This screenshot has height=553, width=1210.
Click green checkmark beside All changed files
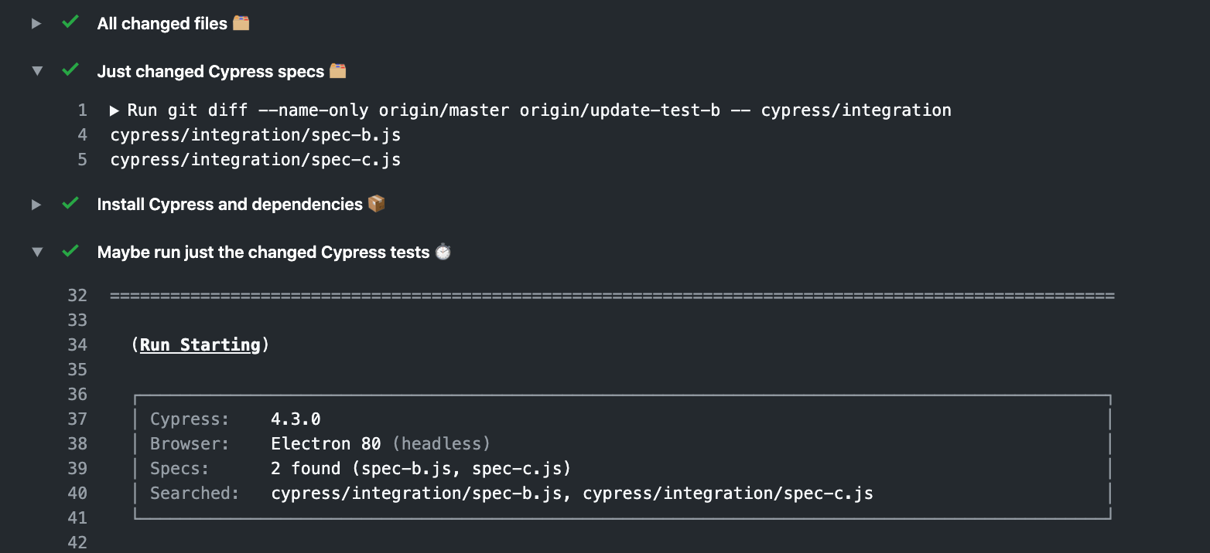click(x=70, y=23)
